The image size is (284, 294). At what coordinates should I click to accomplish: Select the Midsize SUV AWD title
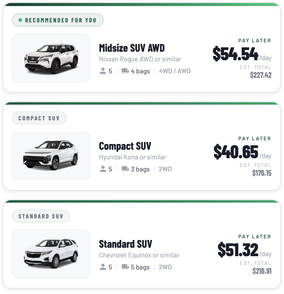coord(132,48)
